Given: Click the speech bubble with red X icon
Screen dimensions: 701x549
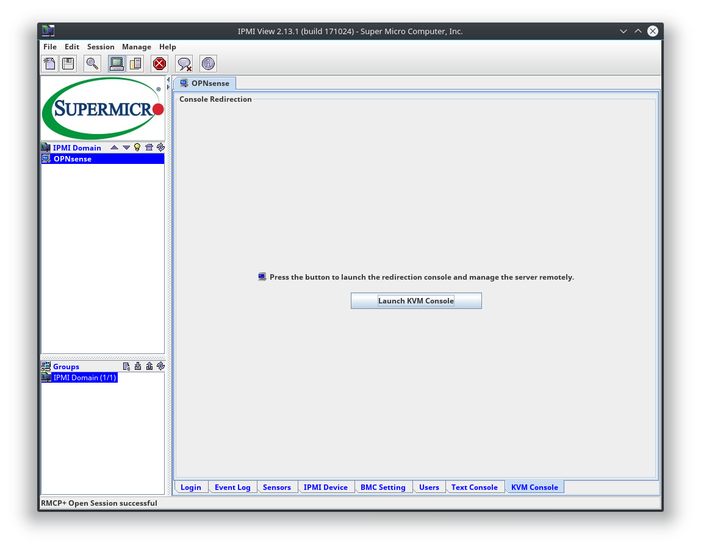Looking at the screenshot, I should tap(184, 63).
